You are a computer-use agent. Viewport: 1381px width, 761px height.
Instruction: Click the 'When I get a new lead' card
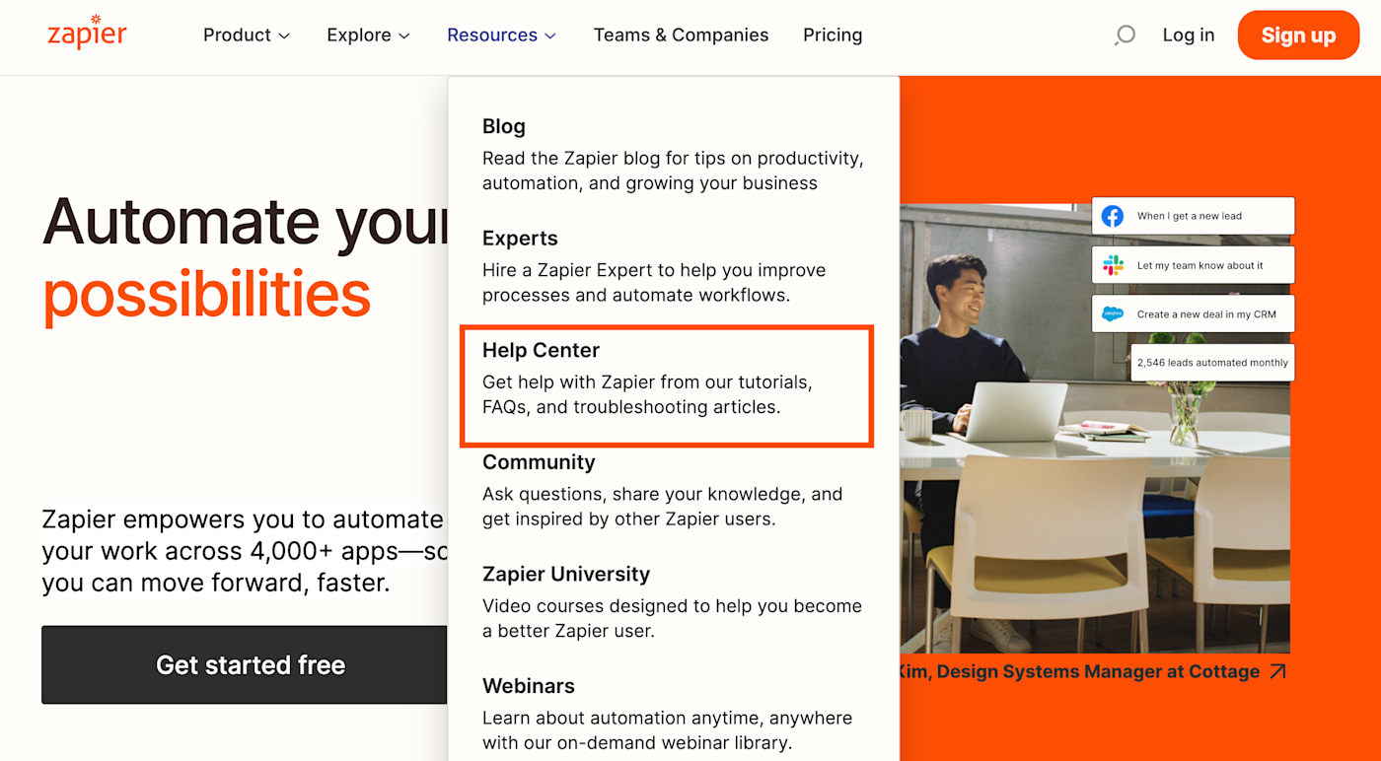point(1193,216)
